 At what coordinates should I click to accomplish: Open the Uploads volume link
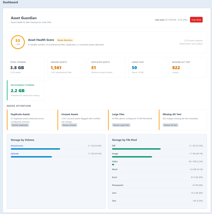click(x=15, y=154)
